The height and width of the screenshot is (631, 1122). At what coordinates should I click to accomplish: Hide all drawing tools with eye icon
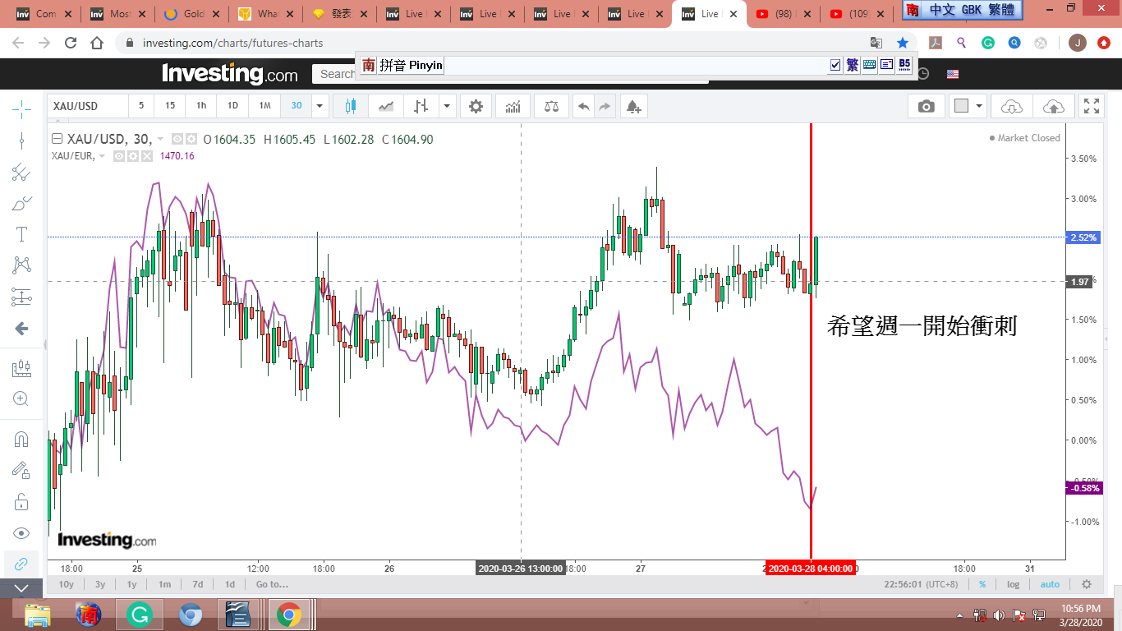pyautogui.click(x=21, y=533)
